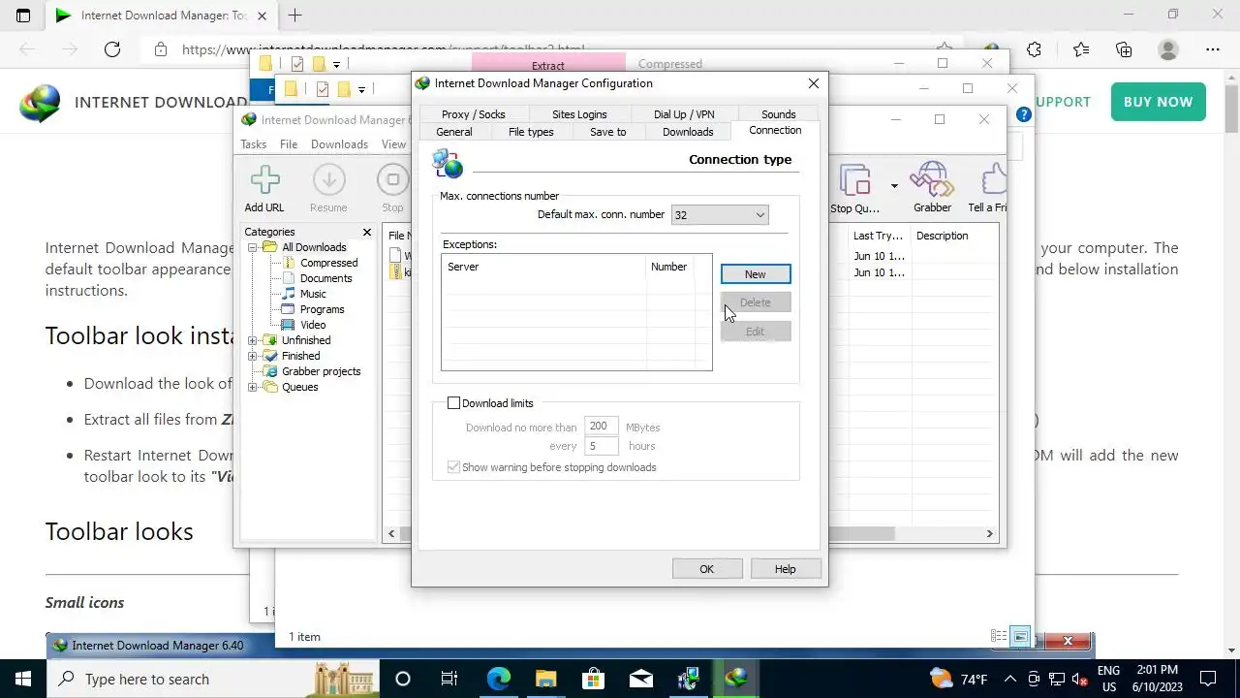Click the Server column header in Exceptions
1240x698 pixels.
click(x=544, y=267)
